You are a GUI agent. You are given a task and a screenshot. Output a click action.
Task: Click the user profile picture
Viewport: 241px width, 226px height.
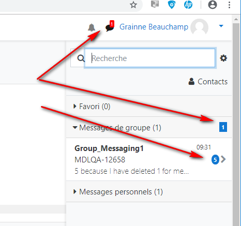[x=199, y=27]
